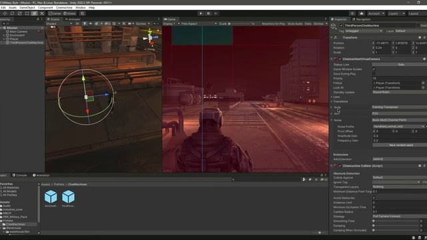427x240 pixels.
Task: Start Play mode with the play button
Action: [x=201, y=13]
